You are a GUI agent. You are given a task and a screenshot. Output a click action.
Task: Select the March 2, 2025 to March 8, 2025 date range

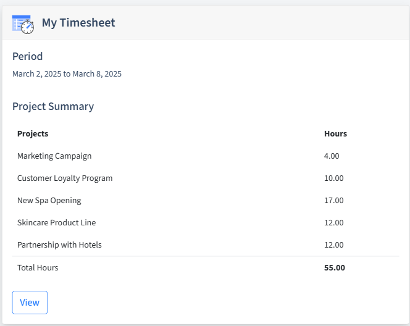pyautogui.click(x=67, y=73)
